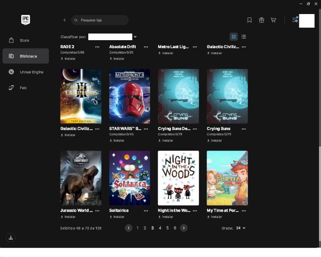This screenshot has height=257, width=321.
Task: Install Night in the Woods
Action: pos(166,217)
